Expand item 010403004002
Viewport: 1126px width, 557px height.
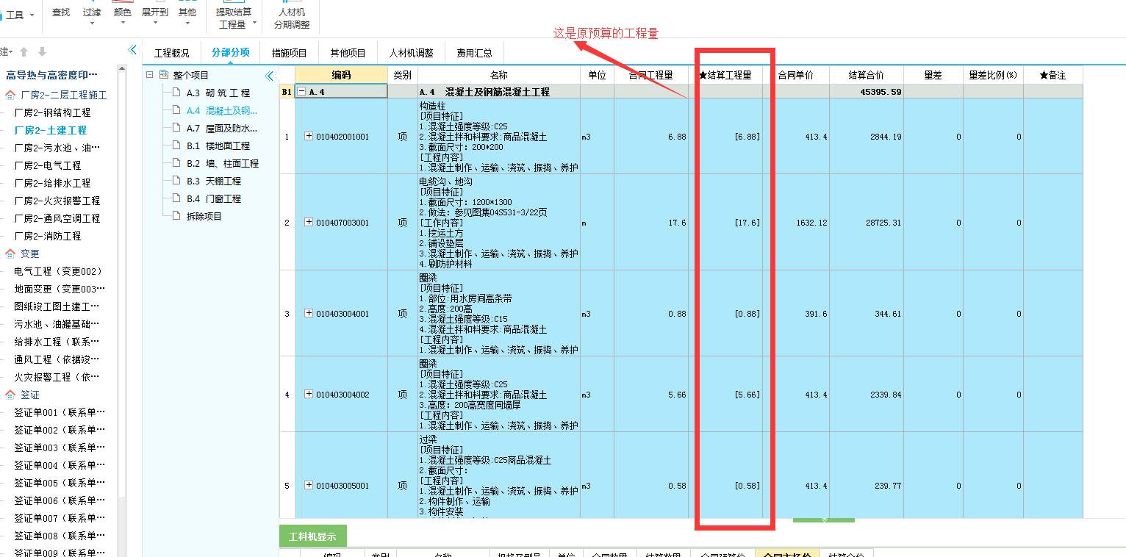click(309, 395)
